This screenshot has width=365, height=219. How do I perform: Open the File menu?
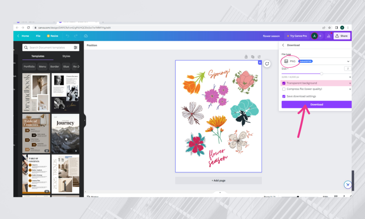[x=38, y=36]
